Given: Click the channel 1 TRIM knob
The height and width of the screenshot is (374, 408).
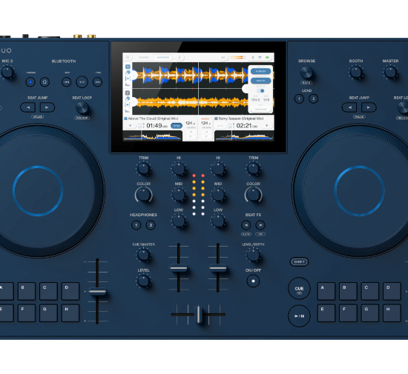Looking at the screenshot, I should [x=144, y=169].
